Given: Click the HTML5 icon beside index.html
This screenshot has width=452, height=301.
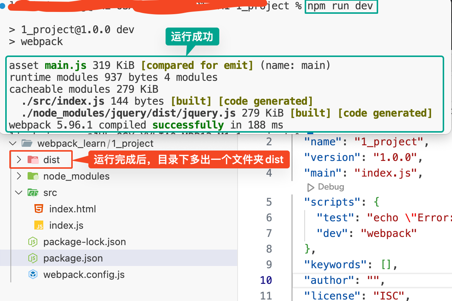Looking at the screenshot, I should coord(39,209).
